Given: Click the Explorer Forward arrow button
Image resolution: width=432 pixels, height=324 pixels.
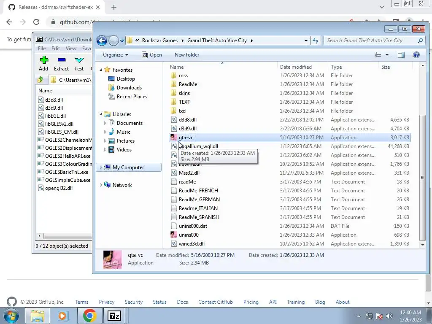Looking at the screenshot, I should tap(113, 40).
